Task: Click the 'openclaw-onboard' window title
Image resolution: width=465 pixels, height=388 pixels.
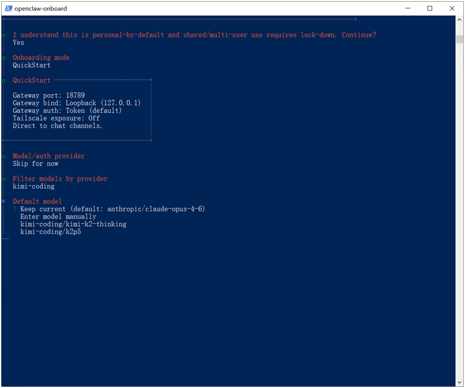Action: click(41, 9)
